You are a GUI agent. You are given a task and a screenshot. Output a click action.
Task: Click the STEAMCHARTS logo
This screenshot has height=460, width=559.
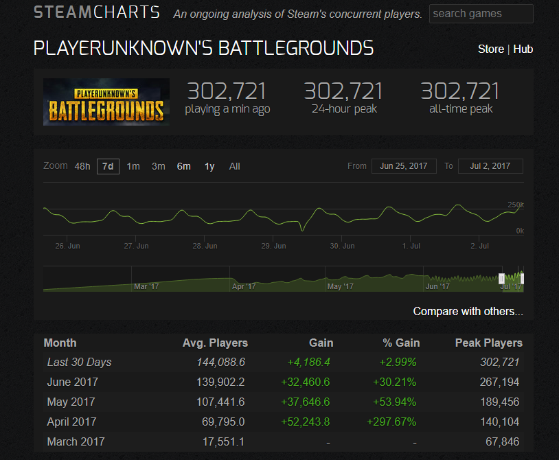[97, 12]
